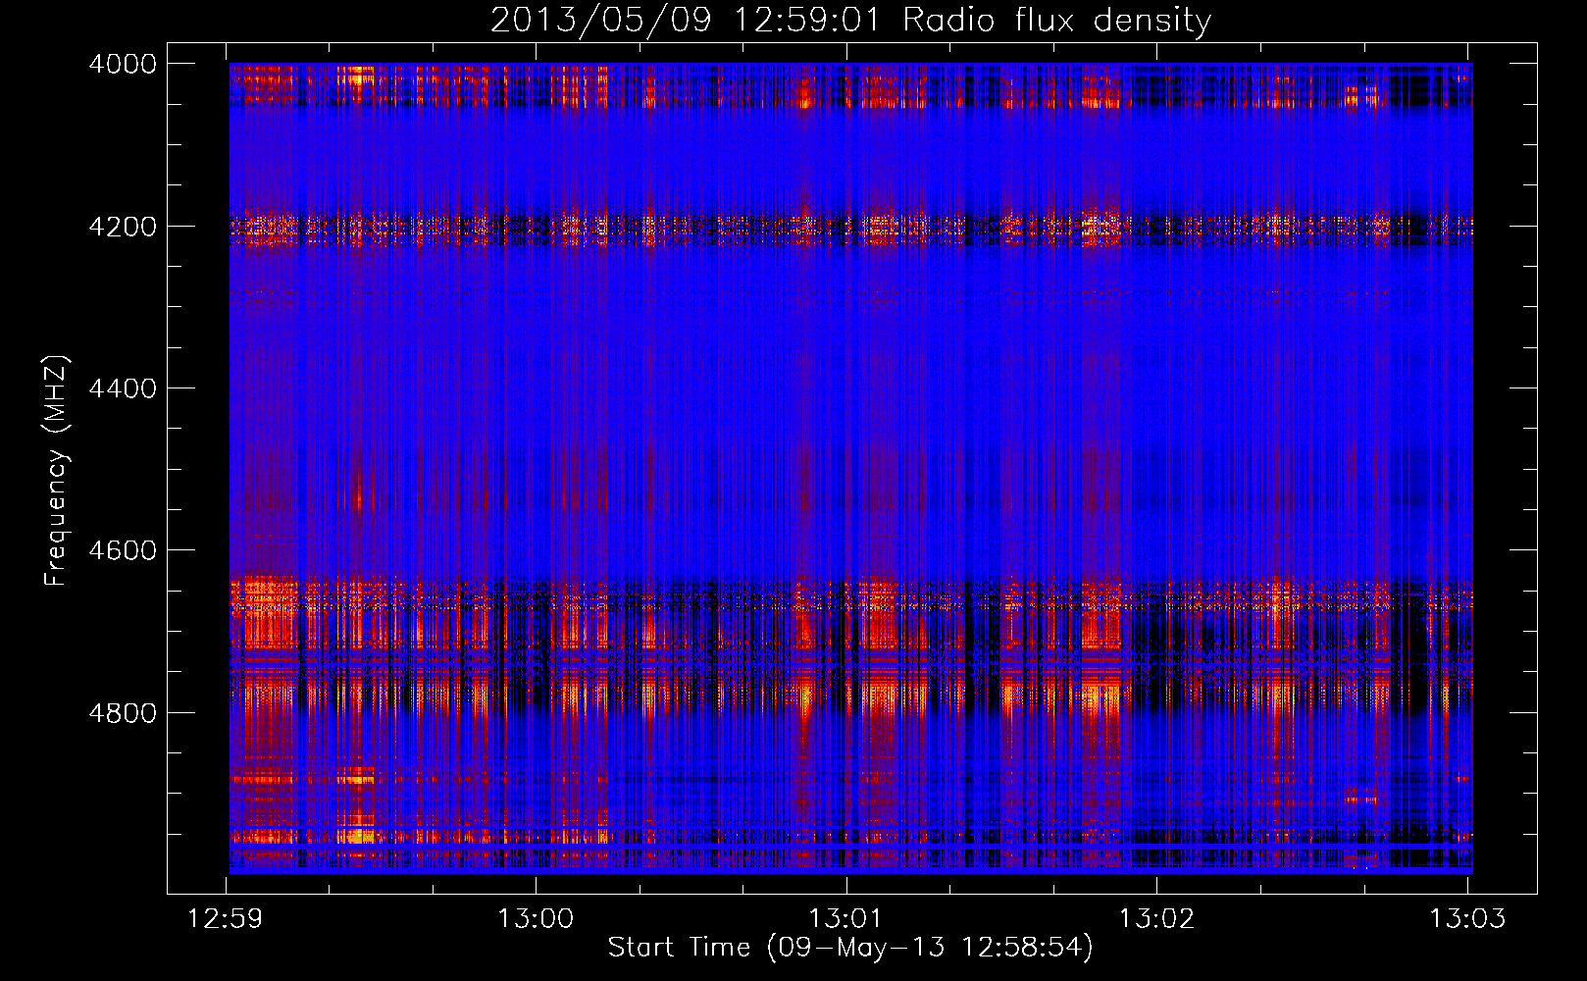
Task: Click the plot title '2013/05/09 12:59:01 Radio flux density'
Action: tap(850, 20)
